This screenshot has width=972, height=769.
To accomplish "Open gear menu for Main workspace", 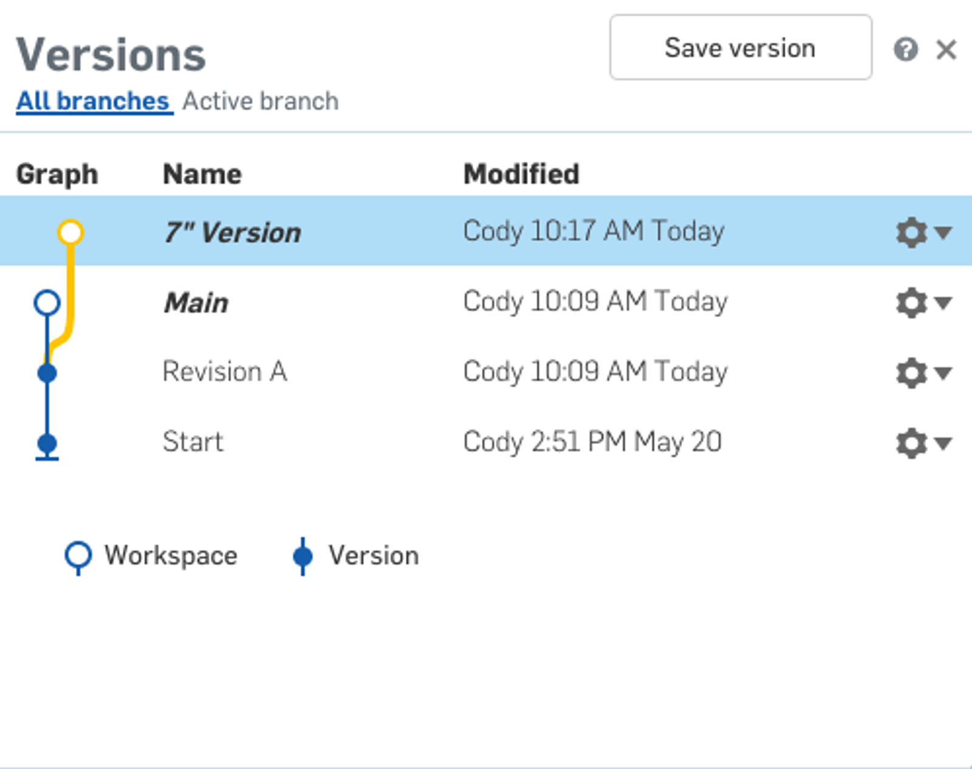I will click(x=922, y=302).
